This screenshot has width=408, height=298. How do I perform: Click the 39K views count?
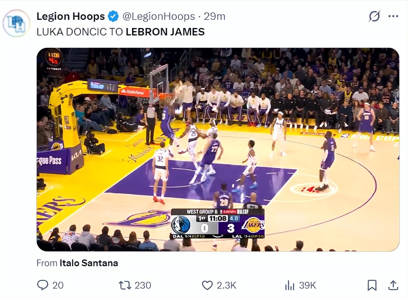pyautogui.click(x=308, y=285)
